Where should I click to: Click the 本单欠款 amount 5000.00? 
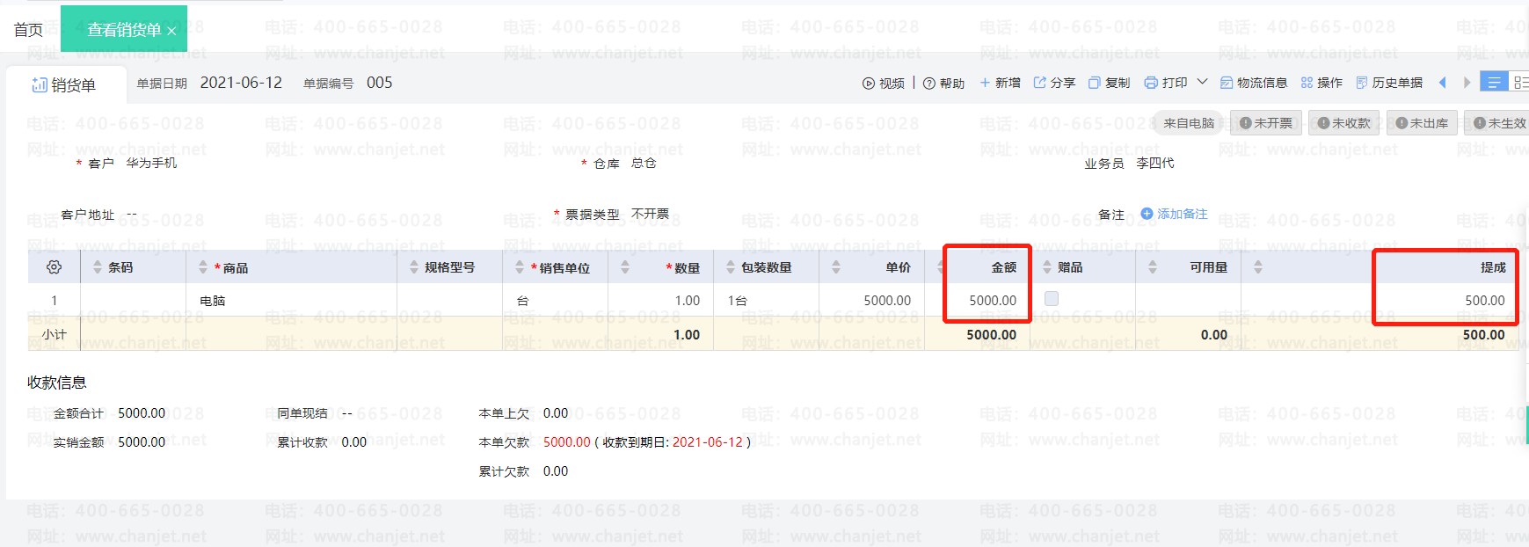click(x=566, y=441)
